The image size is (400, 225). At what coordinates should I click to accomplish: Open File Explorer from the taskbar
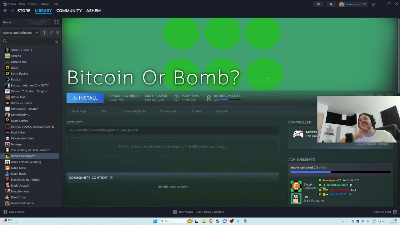pos(204,221)
